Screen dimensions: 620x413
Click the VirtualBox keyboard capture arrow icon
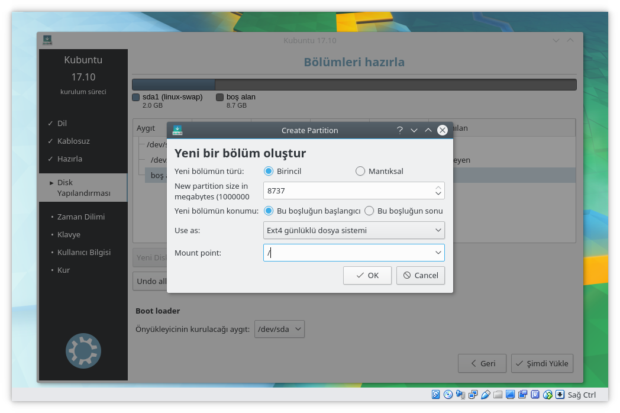click(560, 395)
